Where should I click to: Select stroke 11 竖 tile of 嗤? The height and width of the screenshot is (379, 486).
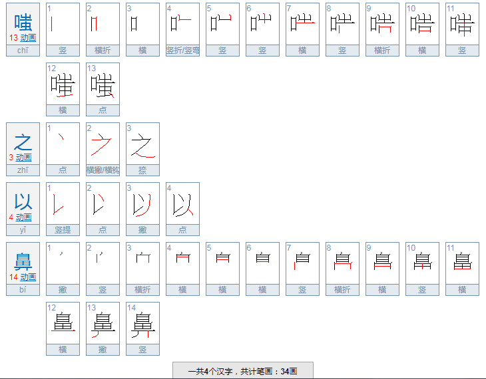tap(462, 25)
